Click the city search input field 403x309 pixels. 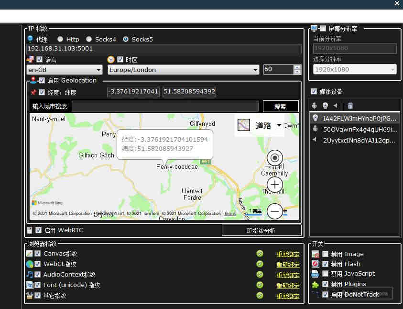pos(165,106)
